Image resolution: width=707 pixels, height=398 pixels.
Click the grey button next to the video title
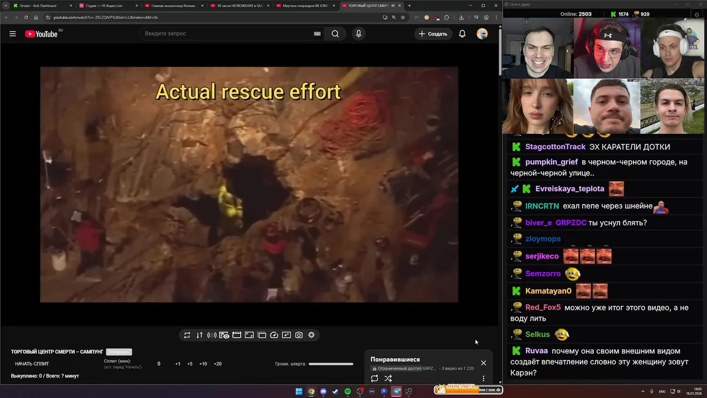point(119,352)
